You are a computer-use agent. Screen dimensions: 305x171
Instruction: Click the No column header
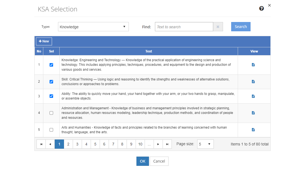pos(39,51)
